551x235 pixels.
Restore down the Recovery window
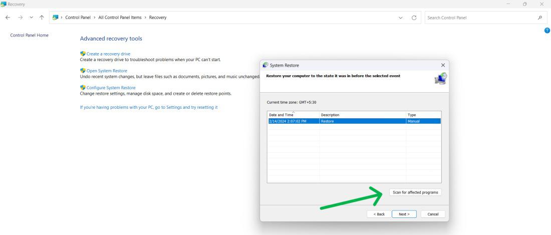coord(524,4)
